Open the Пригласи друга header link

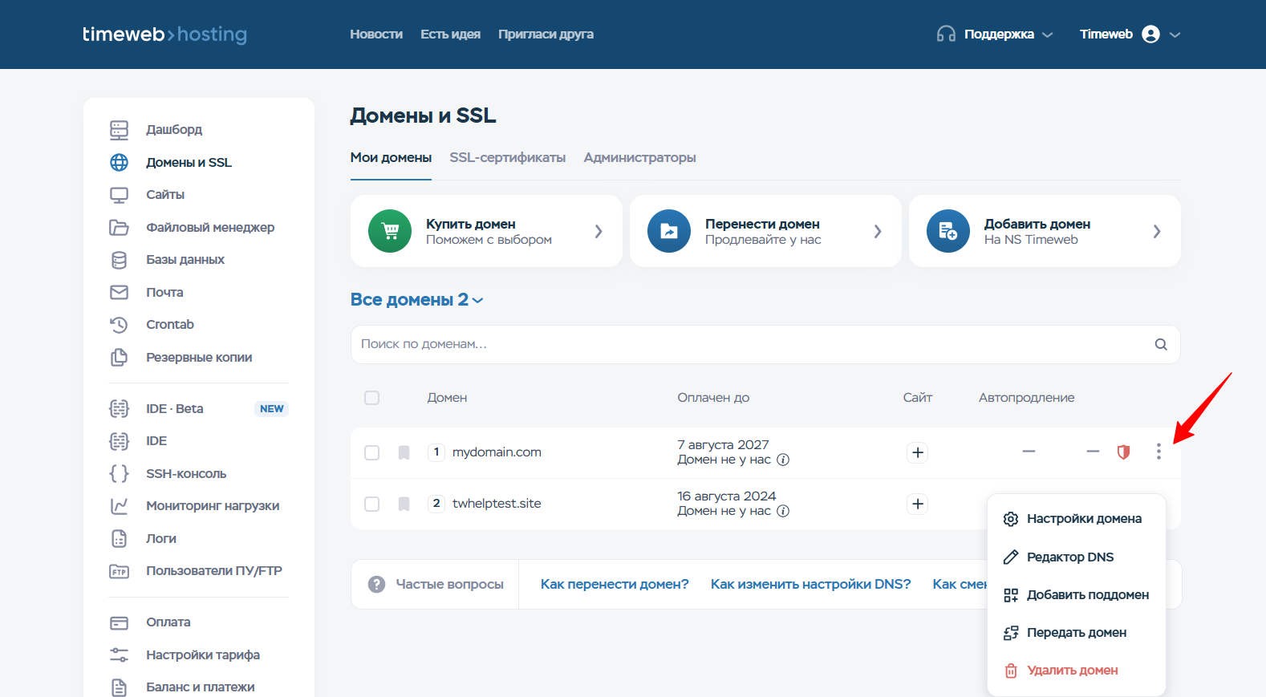(x=546, y=34)
